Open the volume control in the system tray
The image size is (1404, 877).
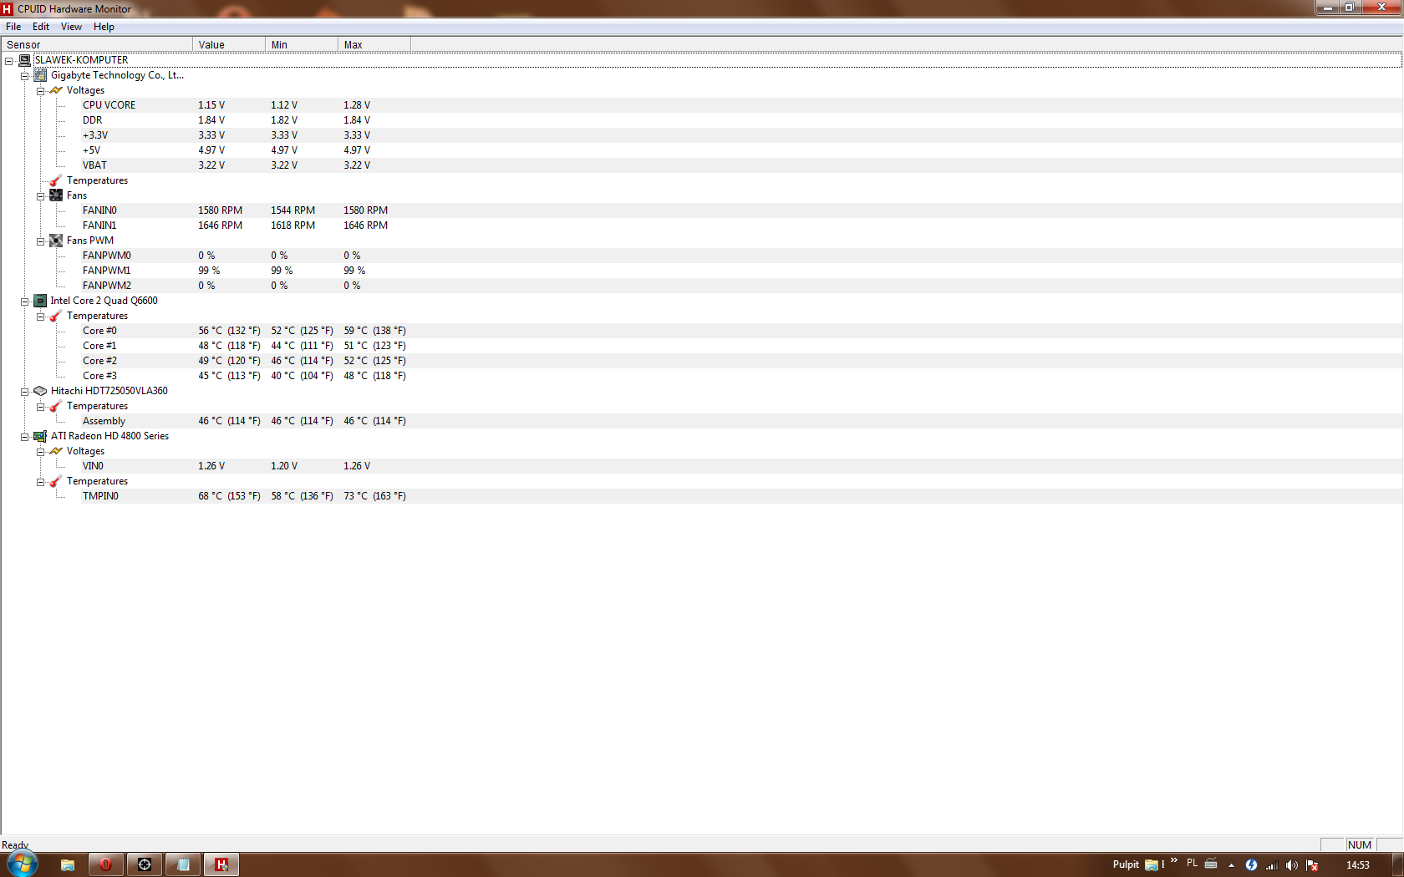(1292, 865)
